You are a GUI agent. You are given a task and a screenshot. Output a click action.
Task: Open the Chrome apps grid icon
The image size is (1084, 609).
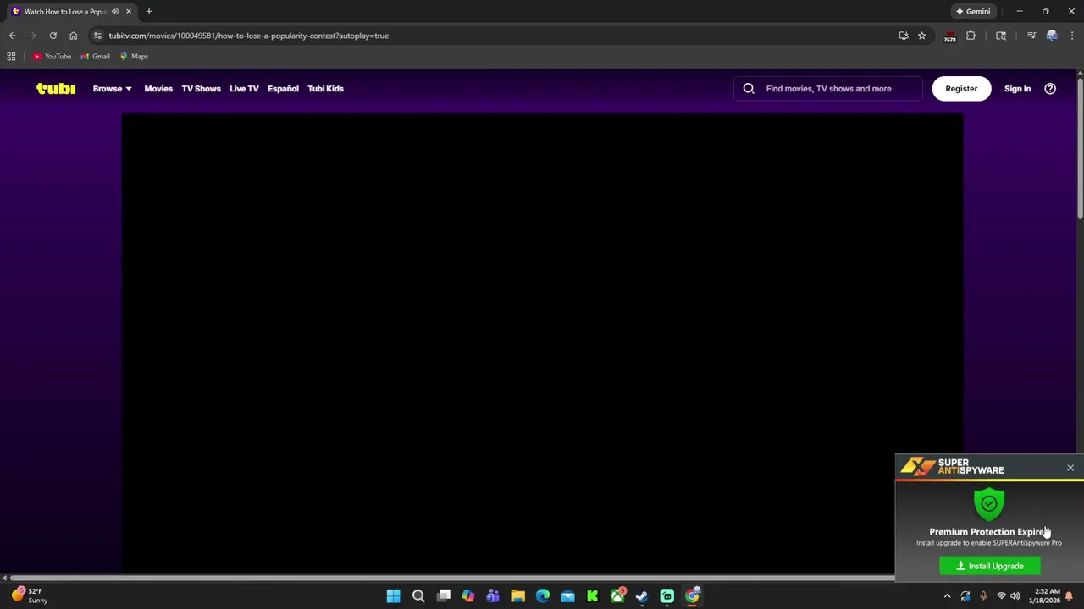click(11, 56)
